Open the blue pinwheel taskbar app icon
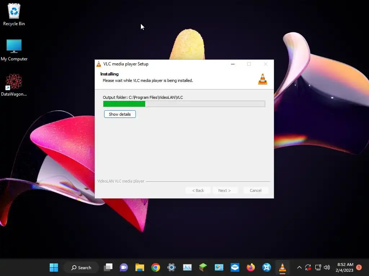 click(x=267, y=267)
